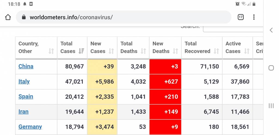Tap the notification bell in status bar
The height and width of the screenshot is (135, 279).
coord(25,4)
